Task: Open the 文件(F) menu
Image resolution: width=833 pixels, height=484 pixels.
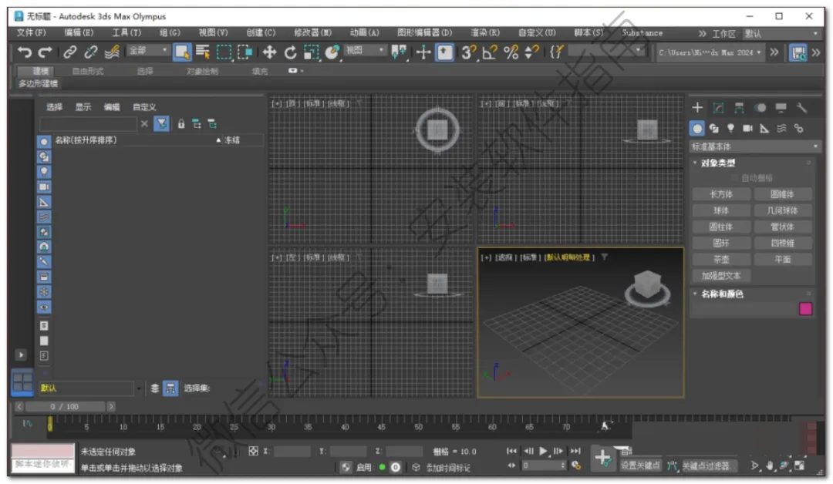Action: [x=31, y=33]
